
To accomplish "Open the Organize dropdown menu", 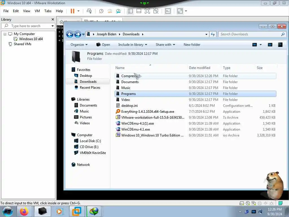I will coord(79,45).
